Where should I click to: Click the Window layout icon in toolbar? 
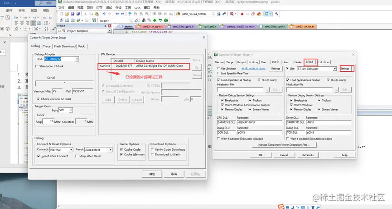(x=267, y=14)
